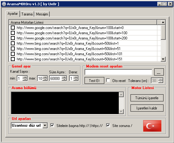174x143 pixels.
Task: Check the google start=0 engine checkbox
Action: (x=13, y=27)
